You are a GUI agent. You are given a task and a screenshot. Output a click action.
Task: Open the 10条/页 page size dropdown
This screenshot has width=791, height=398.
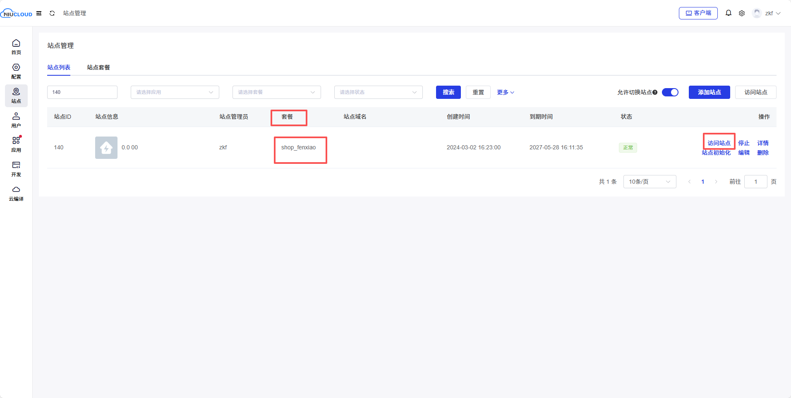point(649,182)
